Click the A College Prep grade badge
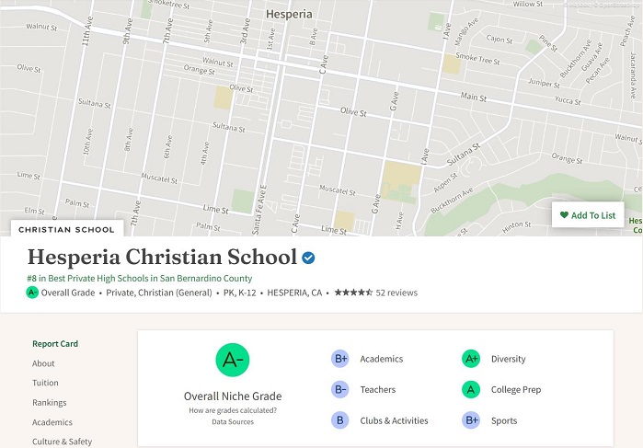The height and width of the screenshot is (448, 643). pyautogui.click(x=471, y=389)
